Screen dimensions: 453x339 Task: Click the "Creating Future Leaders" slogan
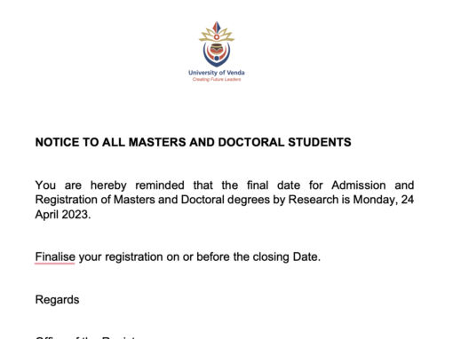[x=217, y=79]
